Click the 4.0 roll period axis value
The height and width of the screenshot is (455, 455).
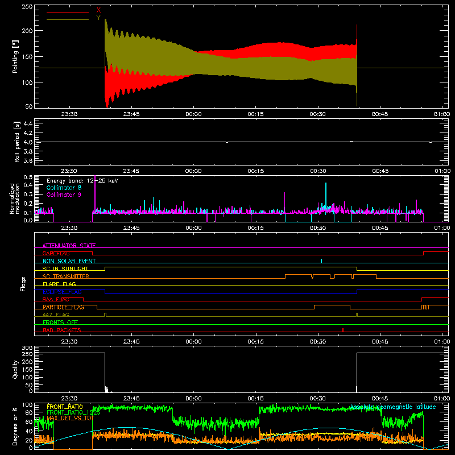(28, 142)
